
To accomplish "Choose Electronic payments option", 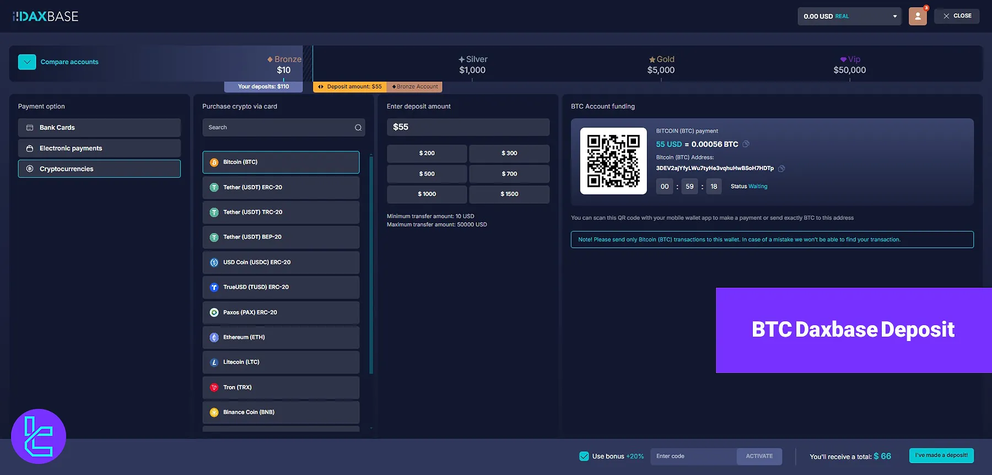I will pos(99,148).
